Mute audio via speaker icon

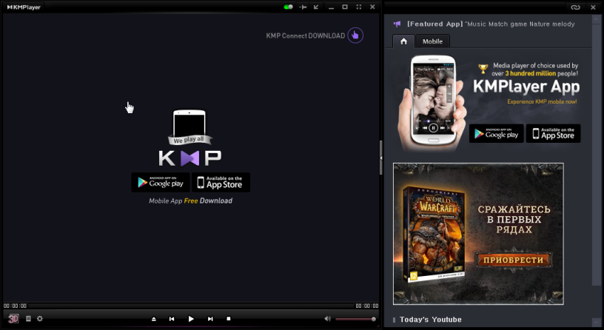327,318
